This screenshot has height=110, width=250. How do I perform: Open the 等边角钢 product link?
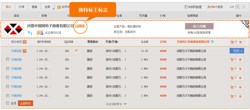[x=16, y=42]
